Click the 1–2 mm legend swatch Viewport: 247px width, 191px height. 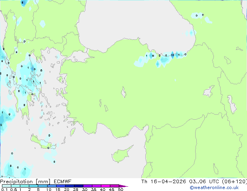[x=25, y=186]
